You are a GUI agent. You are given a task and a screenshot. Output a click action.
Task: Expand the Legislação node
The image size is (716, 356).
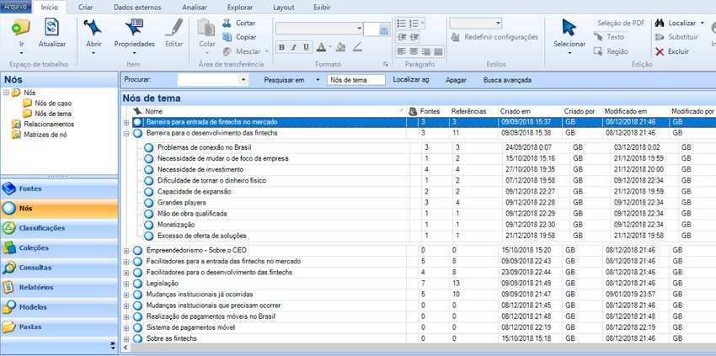point(126,284)
